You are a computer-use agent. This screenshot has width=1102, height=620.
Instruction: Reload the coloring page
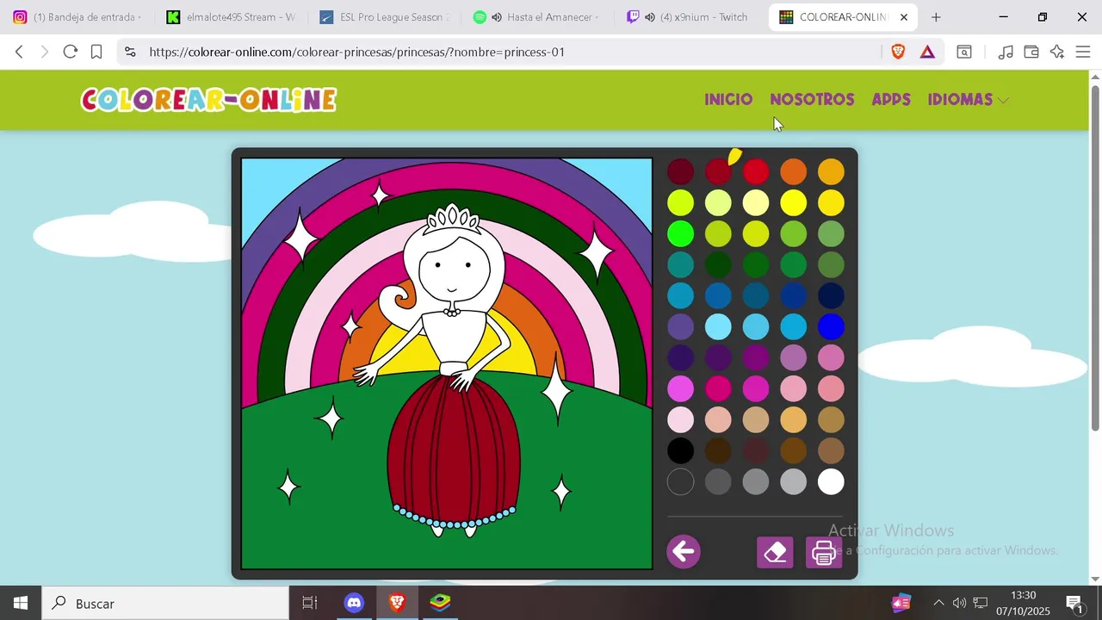(71, 52)
